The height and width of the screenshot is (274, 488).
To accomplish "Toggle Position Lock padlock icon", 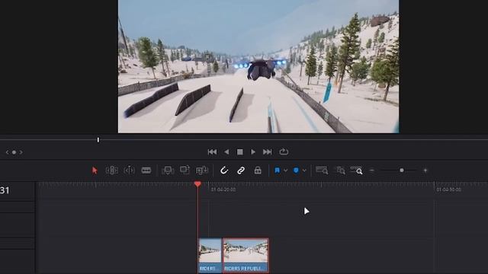I will click(258, 170).
